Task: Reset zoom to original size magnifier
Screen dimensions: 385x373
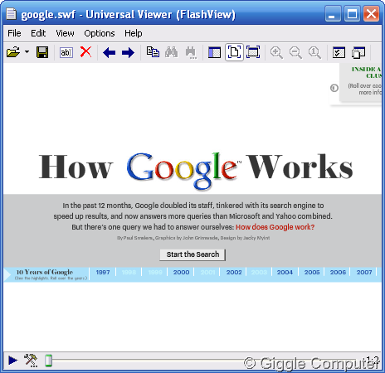Action: coord(314,52)
